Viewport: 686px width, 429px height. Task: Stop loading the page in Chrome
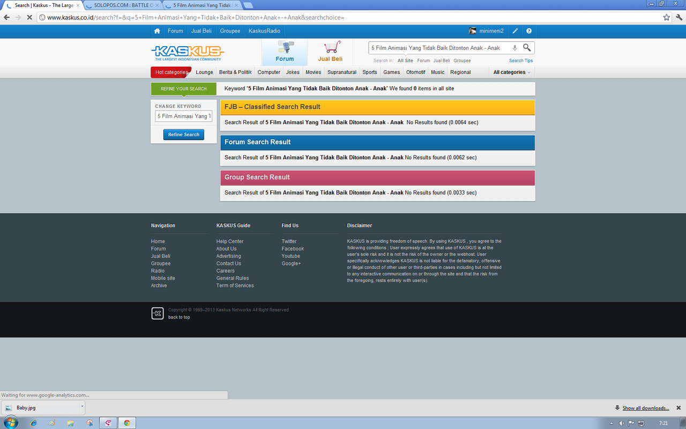tap(29, 17)
